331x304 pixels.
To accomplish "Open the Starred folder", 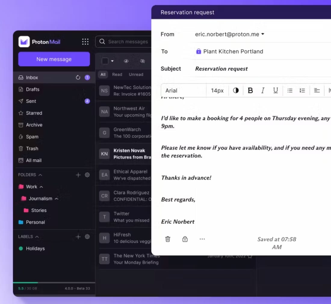I will click(54, 113).
